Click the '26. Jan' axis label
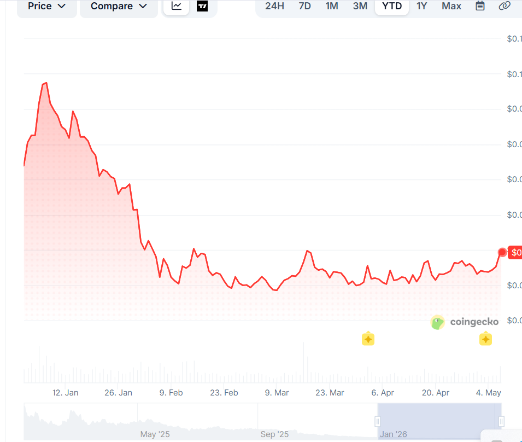The width and height of the screenshot is (522, 442). click(118, 393)
